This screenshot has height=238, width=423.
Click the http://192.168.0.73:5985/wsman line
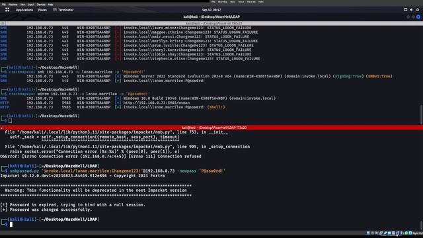95,102
